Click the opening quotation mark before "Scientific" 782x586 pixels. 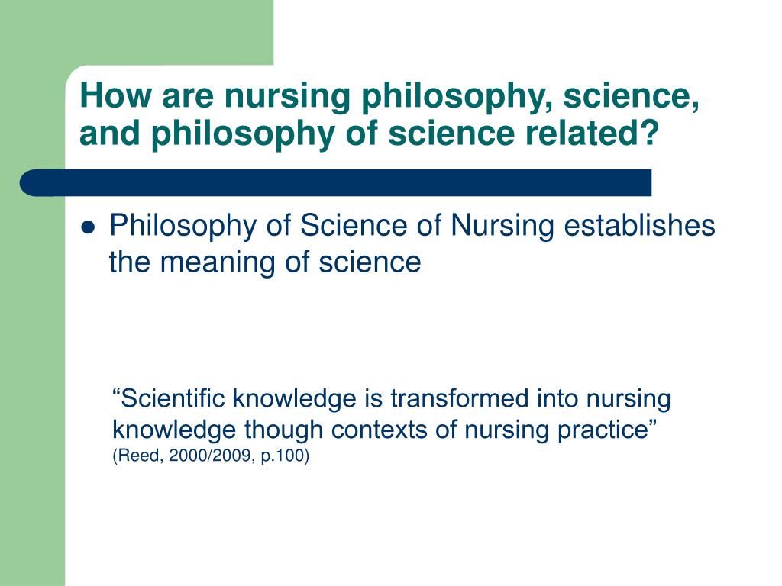pos(117,393)
